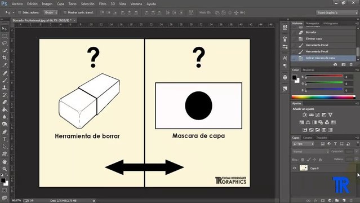The width and height of the screenshot is (360, 203).
Task: Click the Capa 0 layer thumbnail
Action: tap(304, 168)
